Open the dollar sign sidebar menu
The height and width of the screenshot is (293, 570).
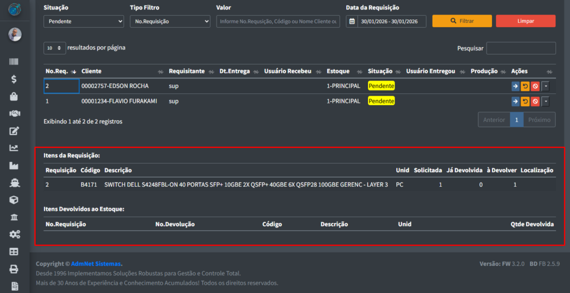14,80
